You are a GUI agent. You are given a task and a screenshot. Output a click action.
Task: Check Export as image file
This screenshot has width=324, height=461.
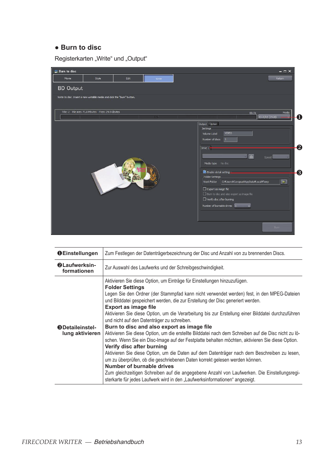[204, 189]
